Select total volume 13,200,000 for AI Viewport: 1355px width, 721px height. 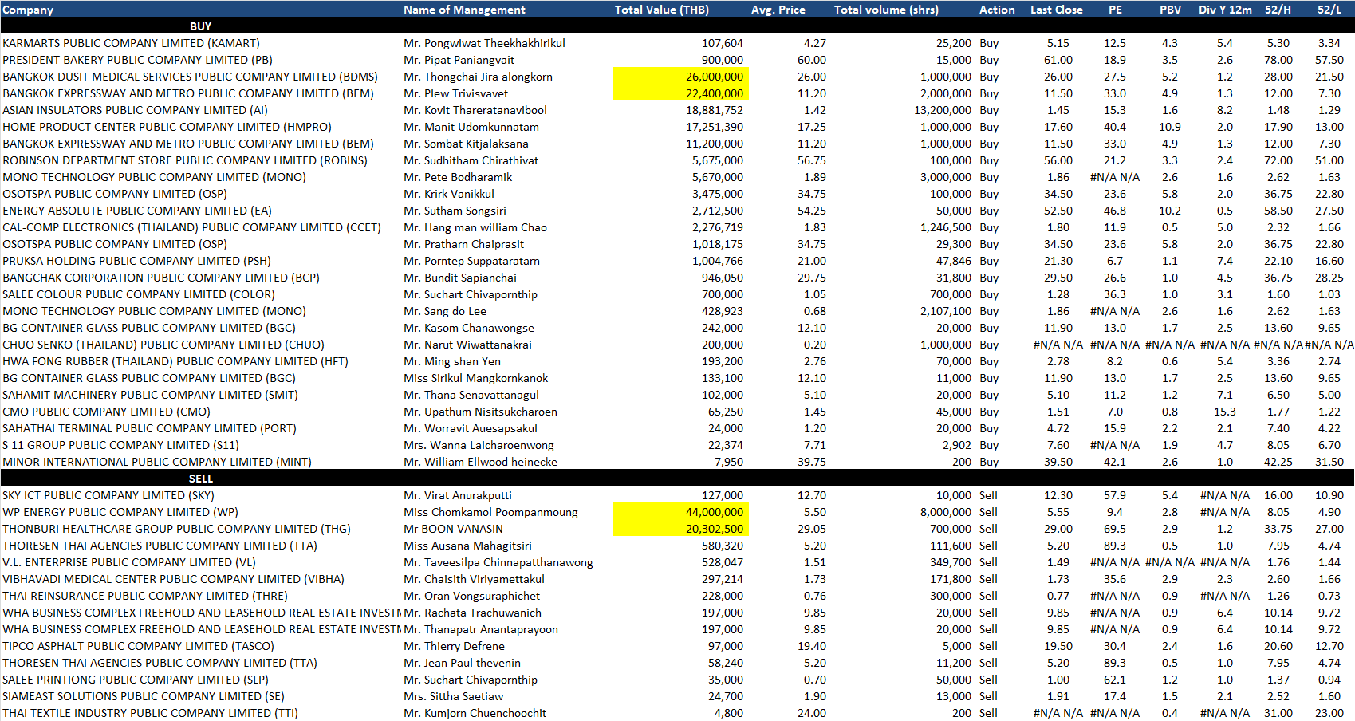[x=943, y=110]
